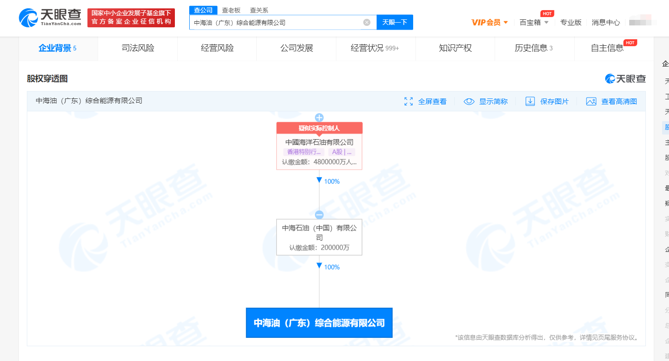Clear the search box using the × icon
Image resolution: width=669 pixels, height=361 pixels.
click(x=367, y=22)
